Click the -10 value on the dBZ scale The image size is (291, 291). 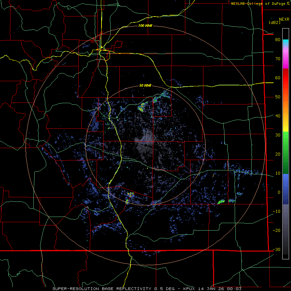(276, 211)
